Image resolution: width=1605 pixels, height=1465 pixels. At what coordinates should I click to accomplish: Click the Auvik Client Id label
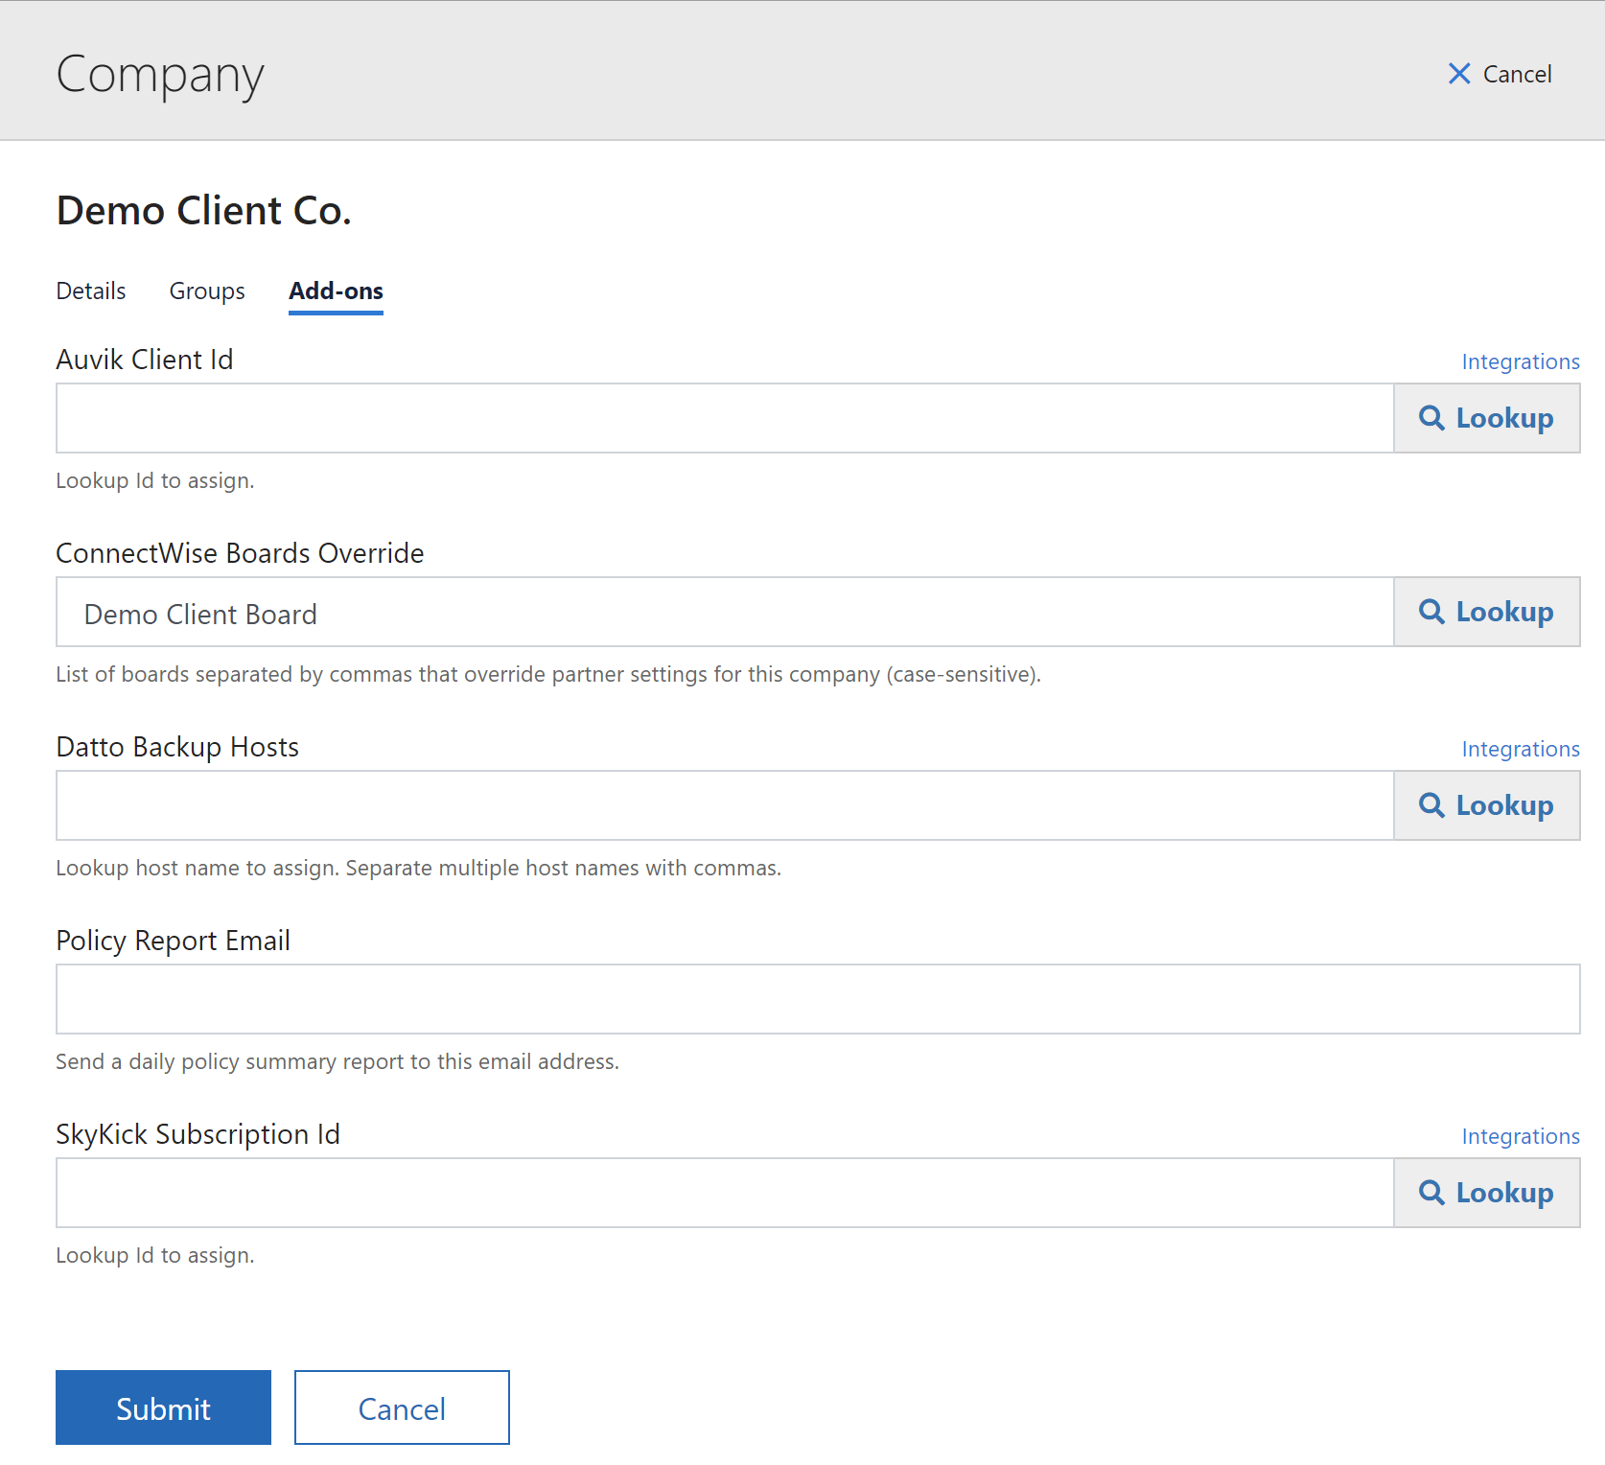[145, 360]
